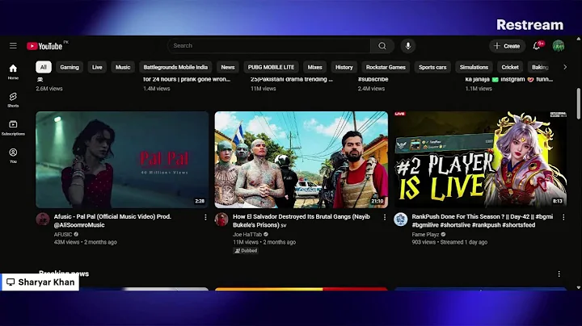Go to YouTube home via logo
Viewport: 582px width, 326px height.
click(44, 46)
